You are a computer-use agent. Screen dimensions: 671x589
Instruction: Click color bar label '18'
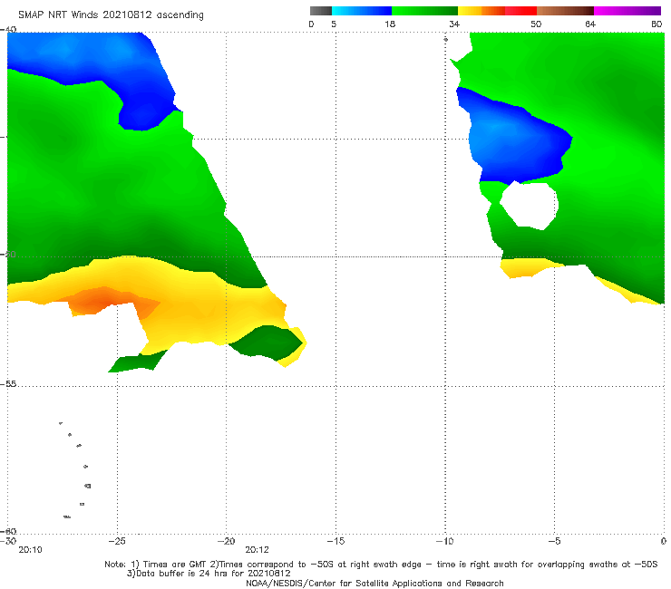[x=390, y=24]
